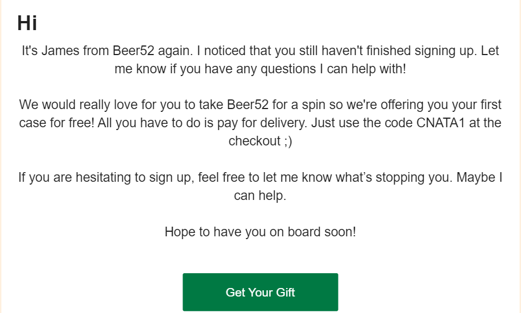Click the "checkout ;)" text
The image size is (521, 313).
[x=260, y=141]
